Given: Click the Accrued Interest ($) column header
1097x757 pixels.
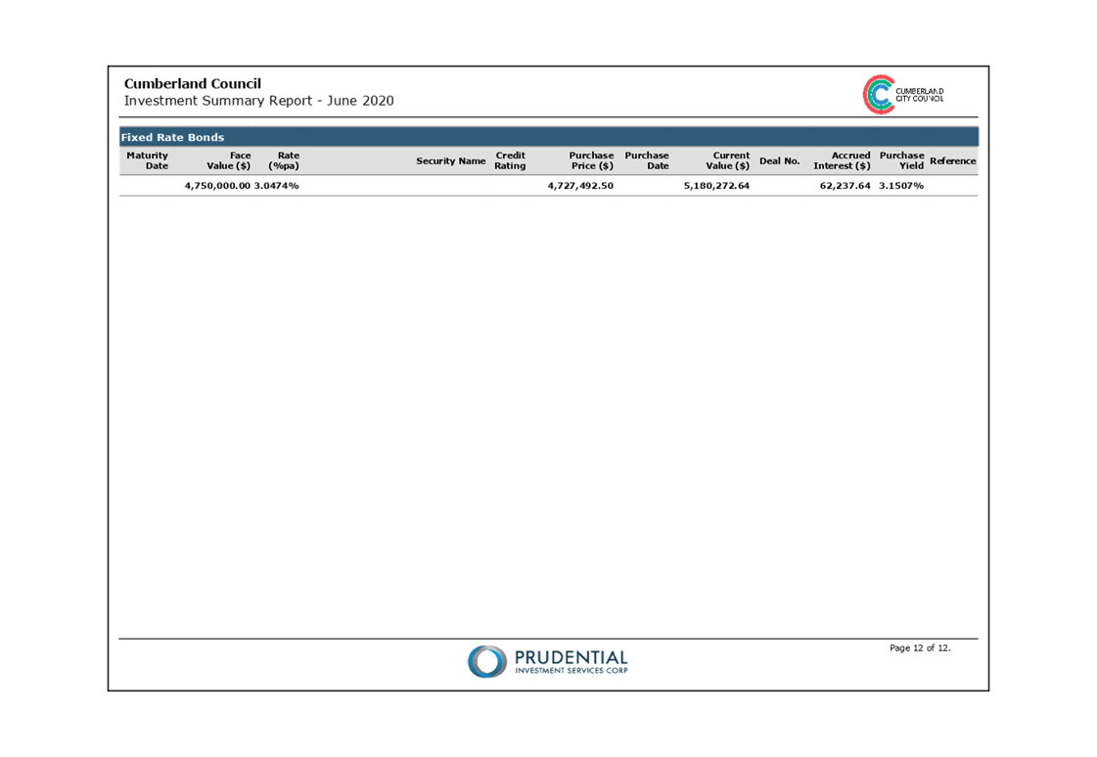Looking at the screenshot, I should tap(842, 160).
